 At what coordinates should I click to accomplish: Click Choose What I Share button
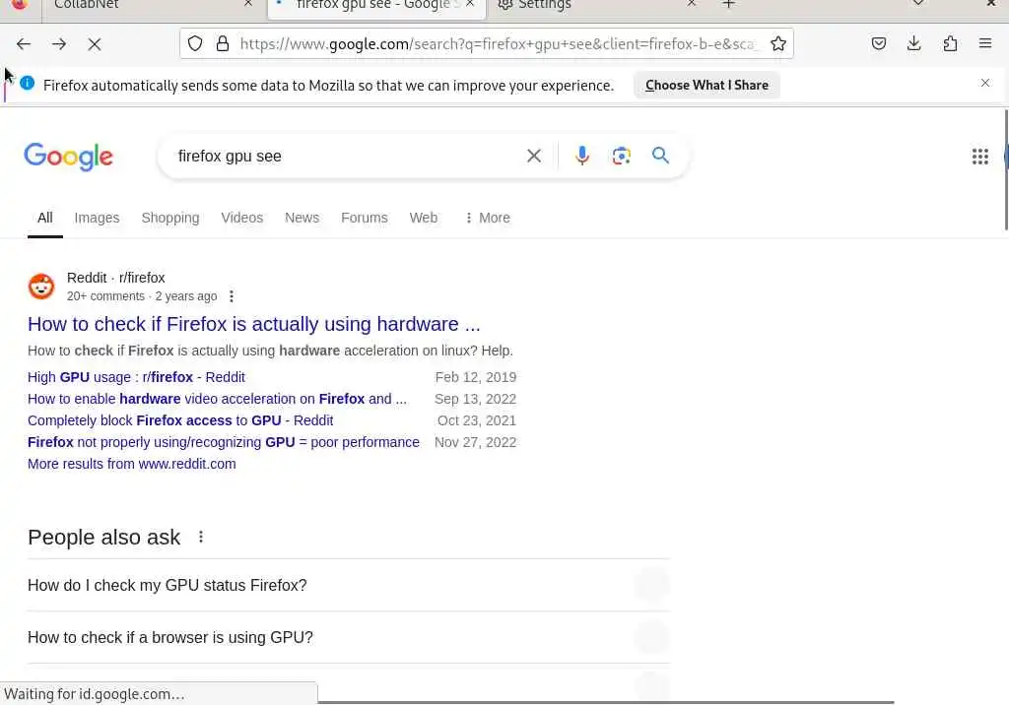click(706, 85)
